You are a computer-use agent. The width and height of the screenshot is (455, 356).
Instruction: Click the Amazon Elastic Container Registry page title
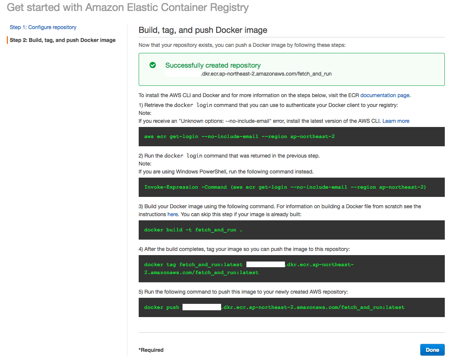pyautogui.click(x=128, y=8)
